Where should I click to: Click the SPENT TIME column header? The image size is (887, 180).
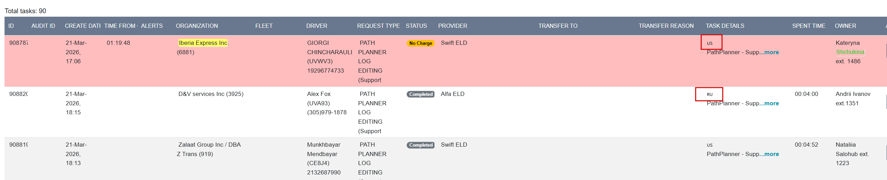[x=808, y=26]
